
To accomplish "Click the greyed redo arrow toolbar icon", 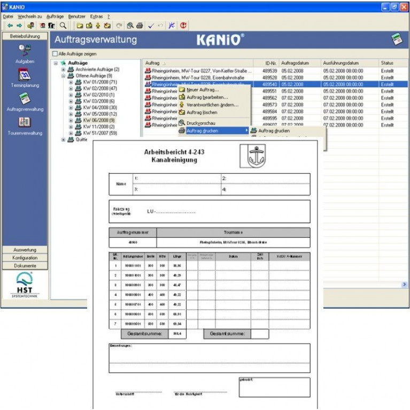I will point(119,26).
